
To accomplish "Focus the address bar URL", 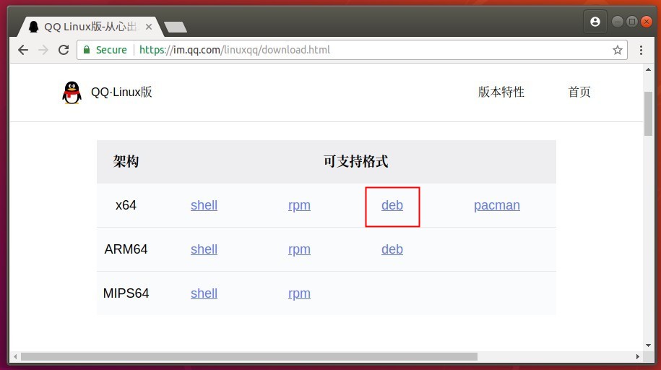I will (234, 50).
